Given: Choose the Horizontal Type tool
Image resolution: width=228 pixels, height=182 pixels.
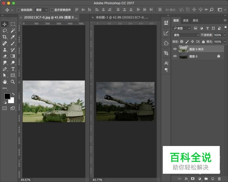Looking at the screenshot, I should [13, 69].
